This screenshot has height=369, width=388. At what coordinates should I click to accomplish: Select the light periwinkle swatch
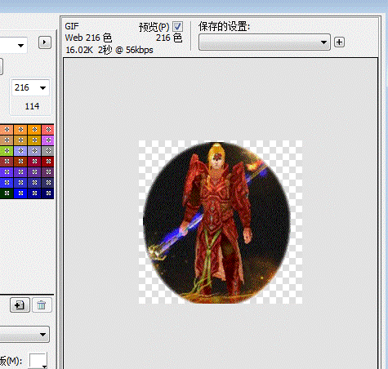point(20,151)
